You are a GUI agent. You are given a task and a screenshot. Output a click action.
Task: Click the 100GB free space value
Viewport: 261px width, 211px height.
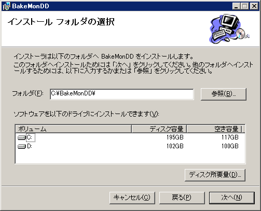tap(230, 146)
